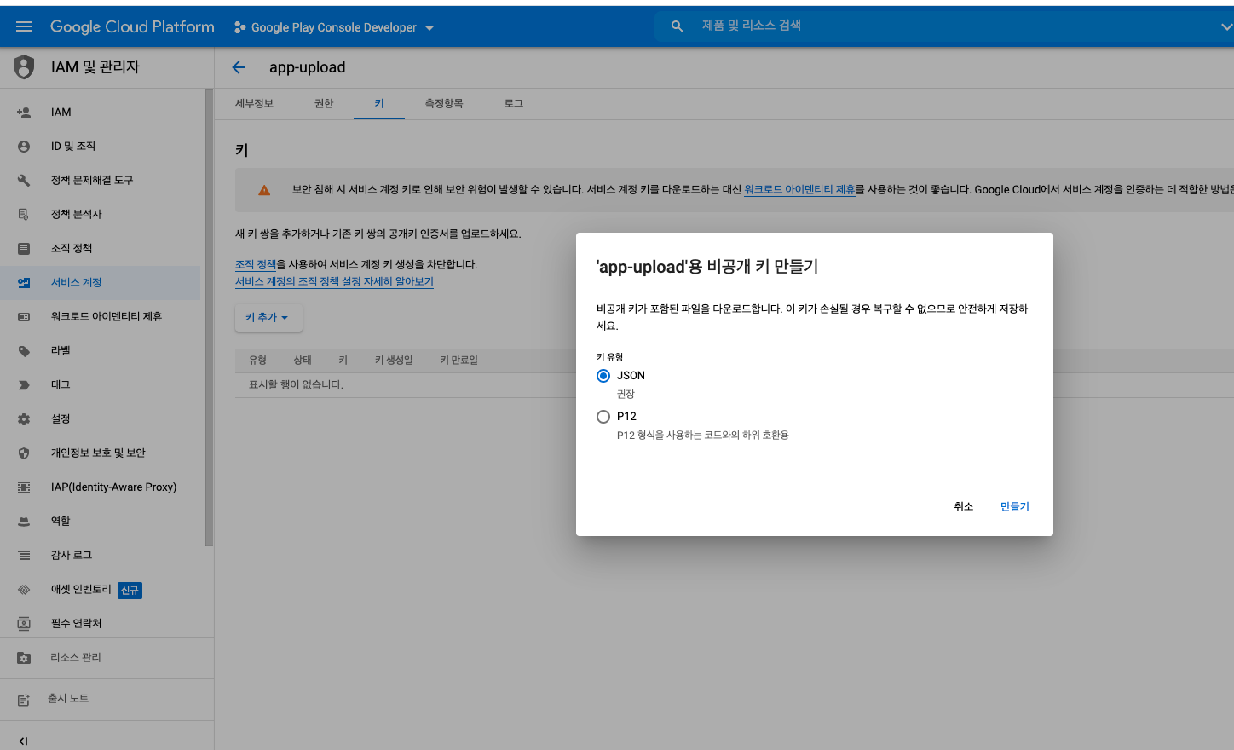Open the 워크로드 아이덴티티 제휴 link in the warning
The image size is (1234, 750).
coord(799,189)
